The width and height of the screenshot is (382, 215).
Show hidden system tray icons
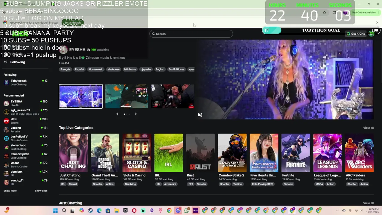[337, 211]
